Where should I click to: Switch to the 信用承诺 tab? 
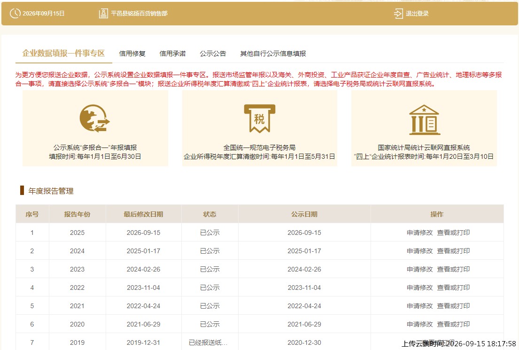[x=172, y=54]
